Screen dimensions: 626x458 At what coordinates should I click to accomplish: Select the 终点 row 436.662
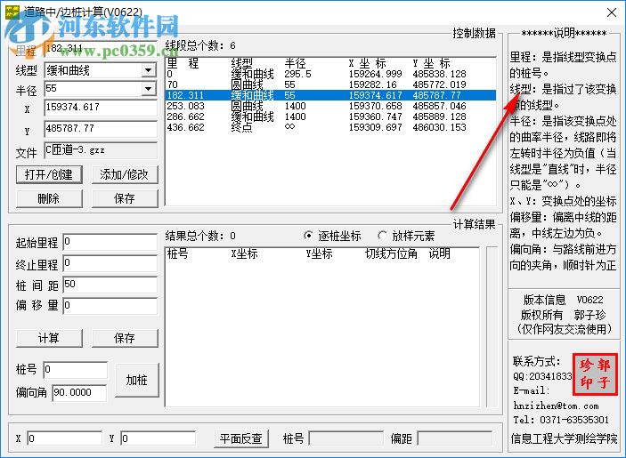tap(330, 127)
